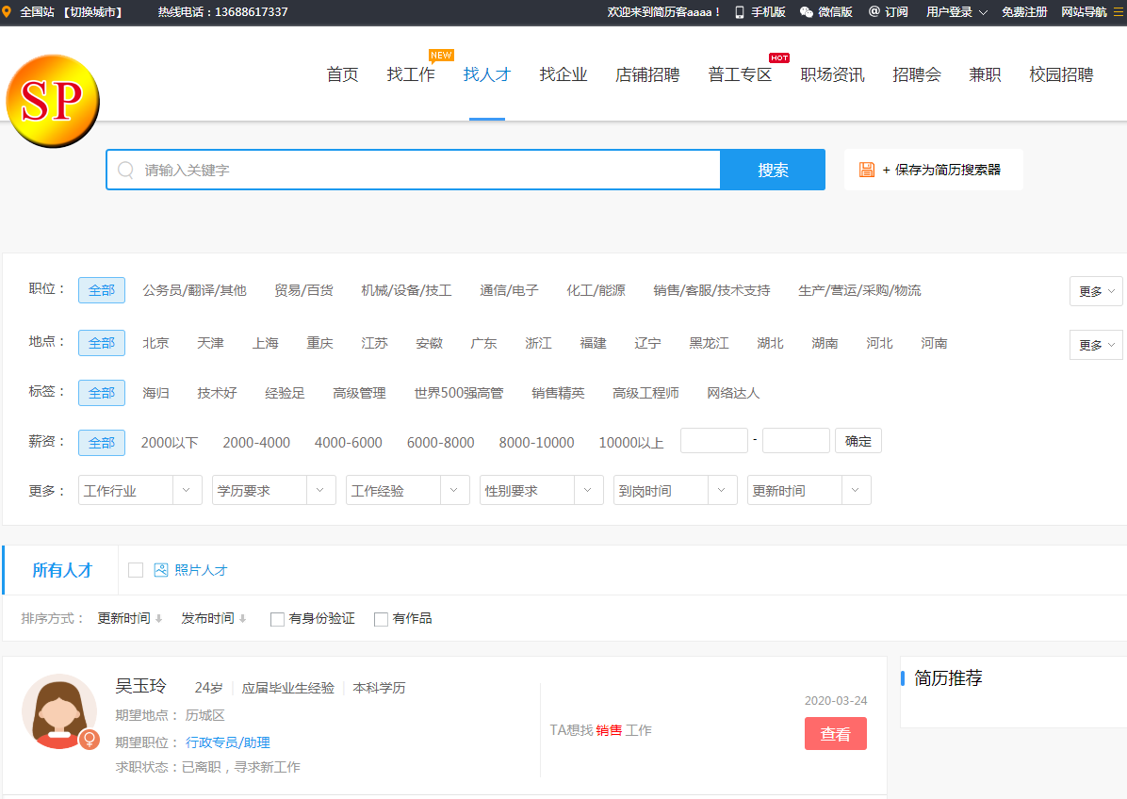Viewport: 1127px width, 799px height.
Task: Go to the 首页 nav tab
Action: (x=342, y=74)
